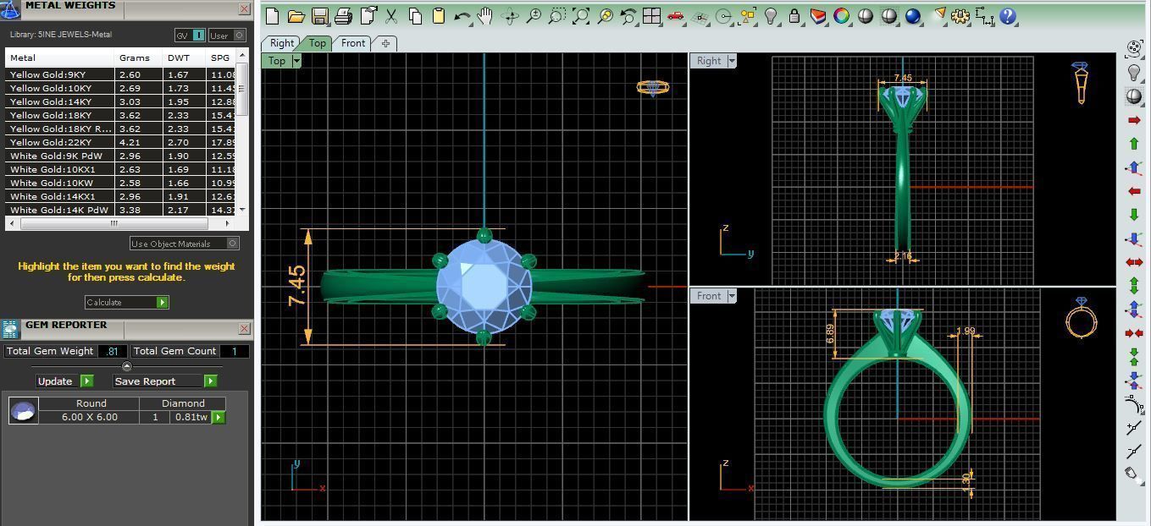Click the Grams column header

[x=139, y=58]
